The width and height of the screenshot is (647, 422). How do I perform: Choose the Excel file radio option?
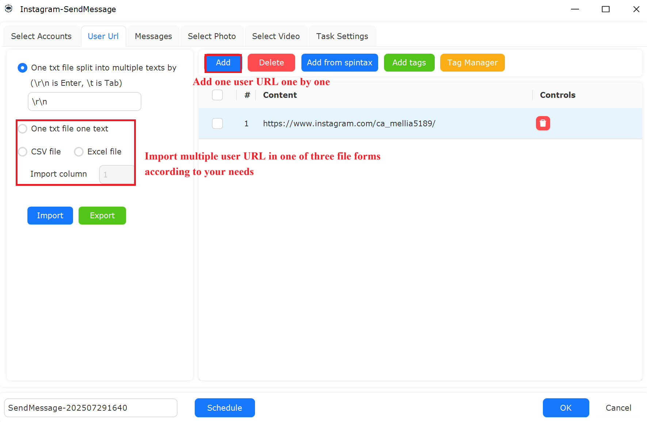tap(79, 151)
